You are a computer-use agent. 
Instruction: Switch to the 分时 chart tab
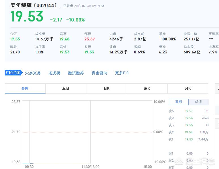point(25,88)
